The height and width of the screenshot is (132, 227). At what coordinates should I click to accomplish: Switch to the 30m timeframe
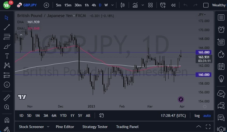pos(78,5)
